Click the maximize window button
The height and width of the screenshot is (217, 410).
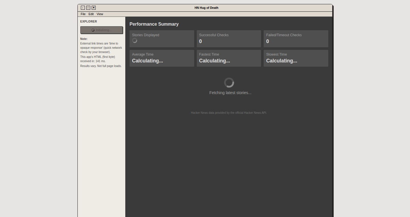[88, 8]
